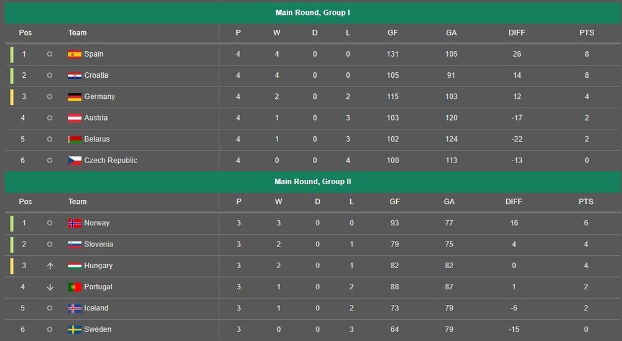Click the Croatia flag icon
Viewport: 622px width, 341px height.
[x=75, y=75]
